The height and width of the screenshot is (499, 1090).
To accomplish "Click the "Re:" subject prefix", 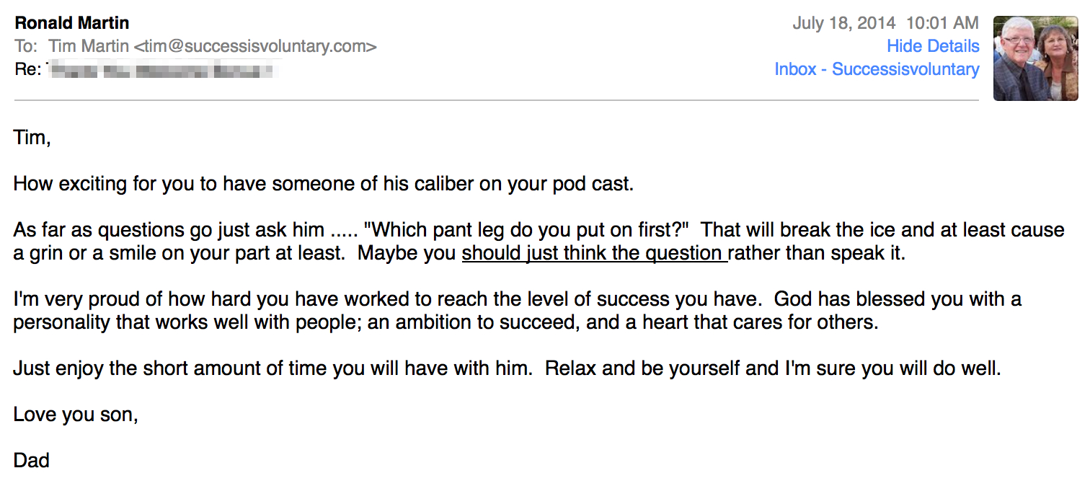I will click(26, 71).
